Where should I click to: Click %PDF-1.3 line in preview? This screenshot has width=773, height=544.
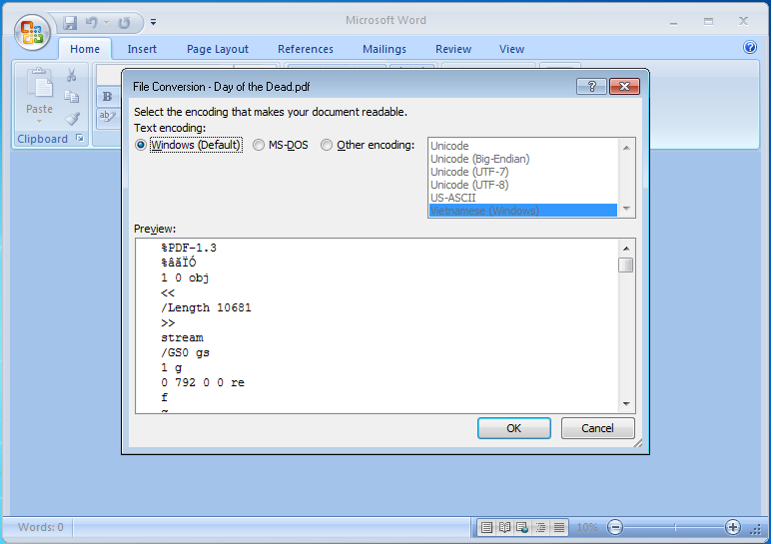tap(189, 248)
